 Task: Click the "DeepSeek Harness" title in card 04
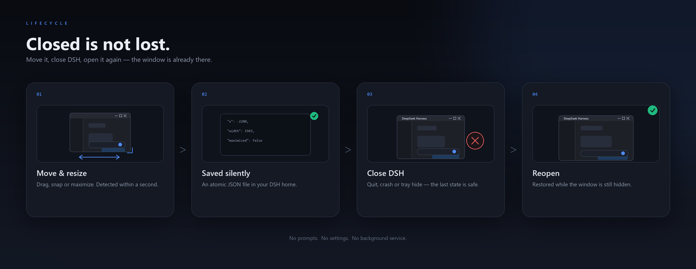coord(576,118)
